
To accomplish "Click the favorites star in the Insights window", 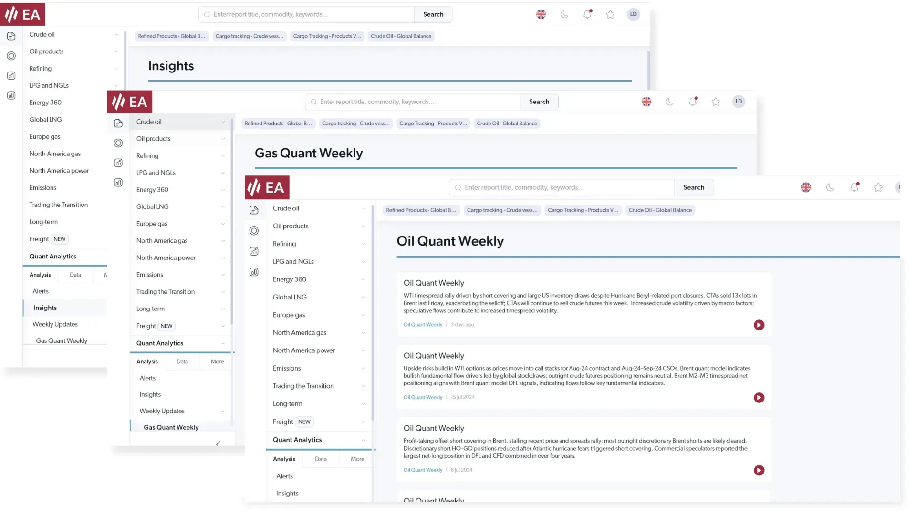I will (610, 14).
